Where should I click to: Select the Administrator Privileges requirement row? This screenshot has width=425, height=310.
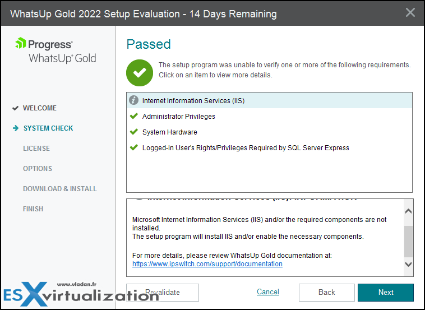click(x=270, y=116)
